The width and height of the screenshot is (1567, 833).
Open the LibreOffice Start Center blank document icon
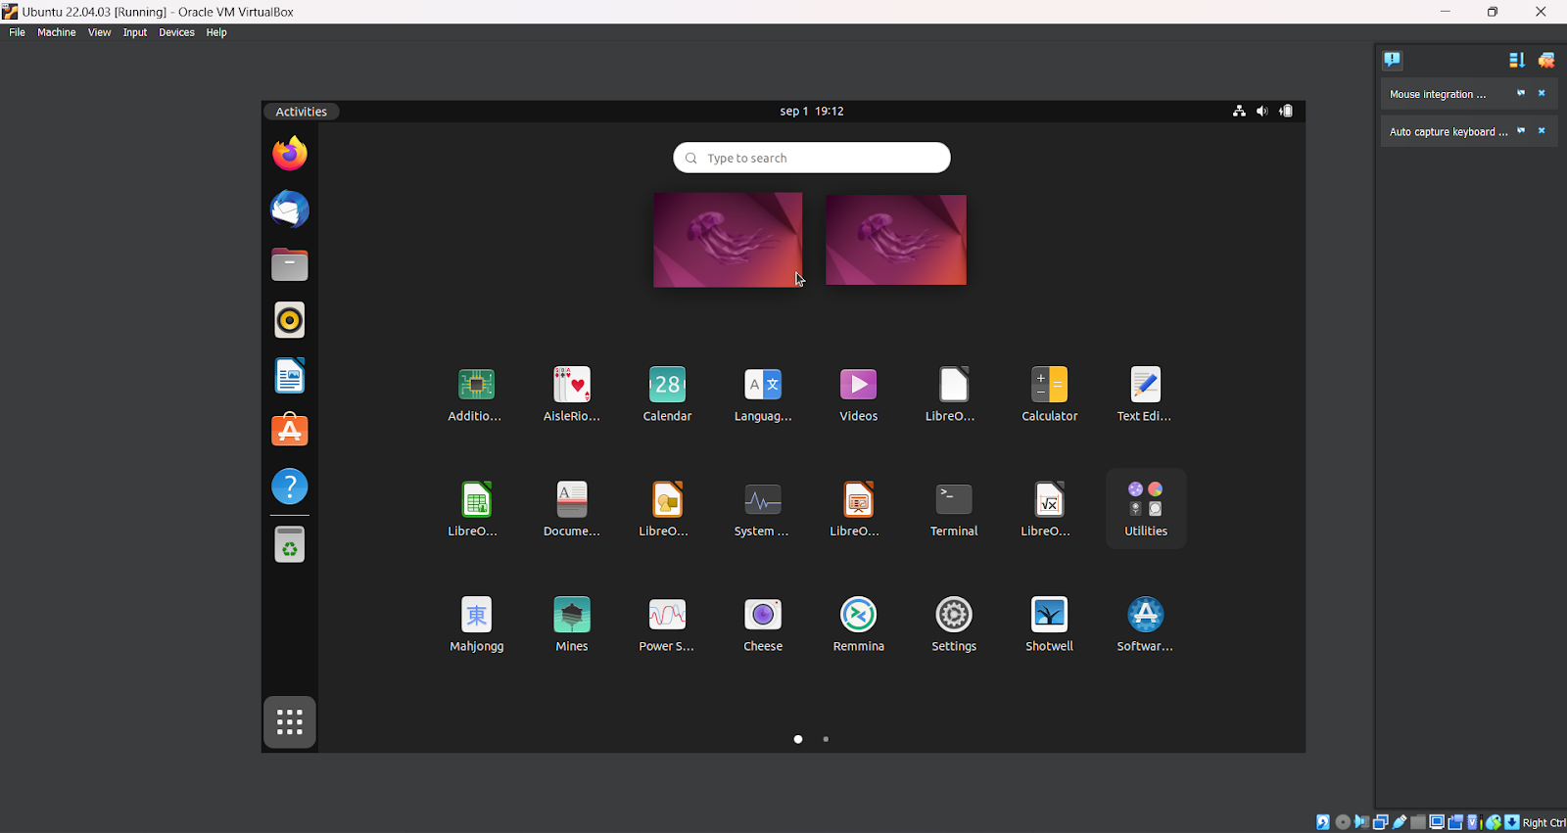click(x=954, y=393)
